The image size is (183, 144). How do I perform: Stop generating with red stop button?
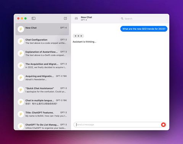164,125
